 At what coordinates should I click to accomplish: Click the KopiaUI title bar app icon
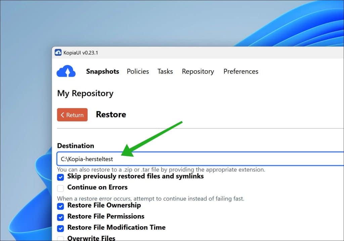pos(58,53)
